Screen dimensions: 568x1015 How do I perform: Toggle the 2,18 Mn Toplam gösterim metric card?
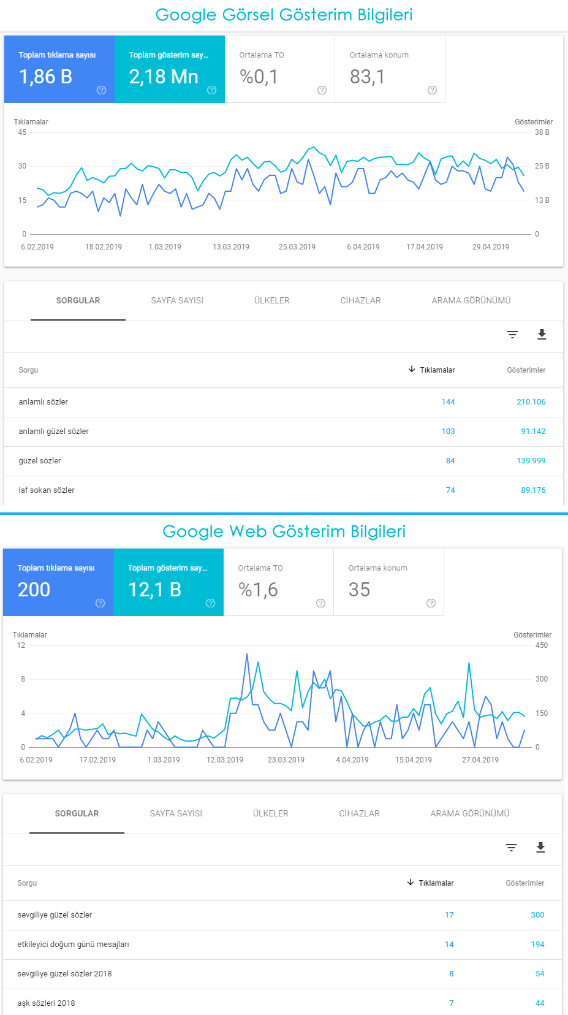click(x=170, y=69)
